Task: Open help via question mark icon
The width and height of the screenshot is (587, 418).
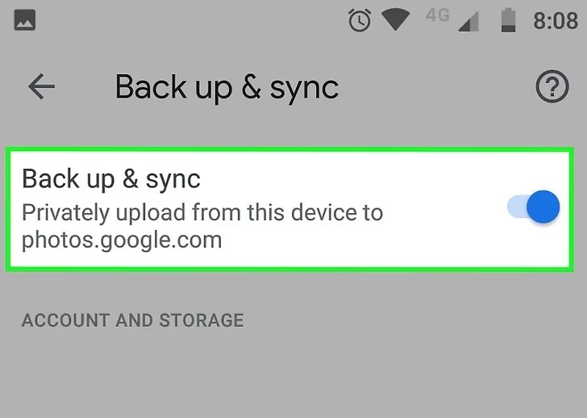Action: pos(552,86)
